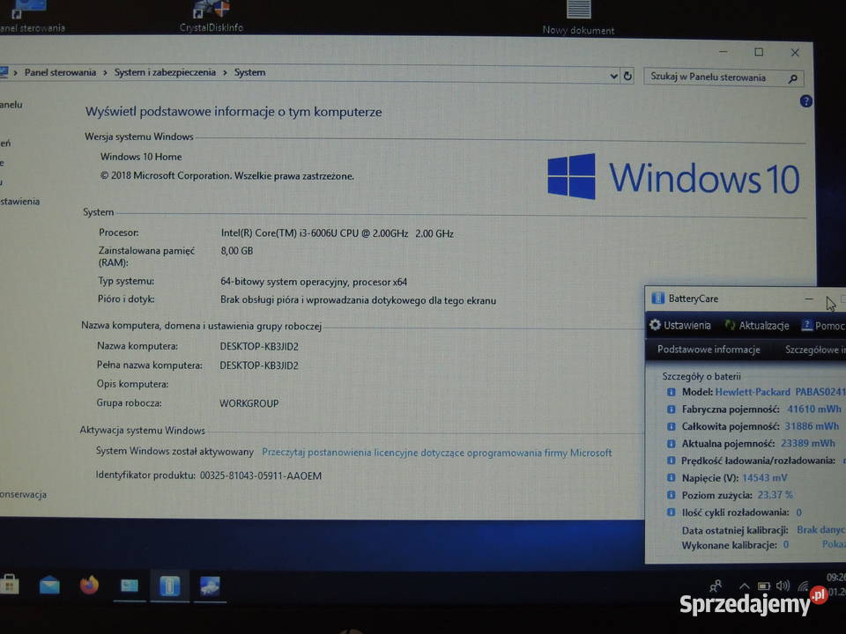Click the People icon in taskbar
Screen dimensions: 846x634
716,586
